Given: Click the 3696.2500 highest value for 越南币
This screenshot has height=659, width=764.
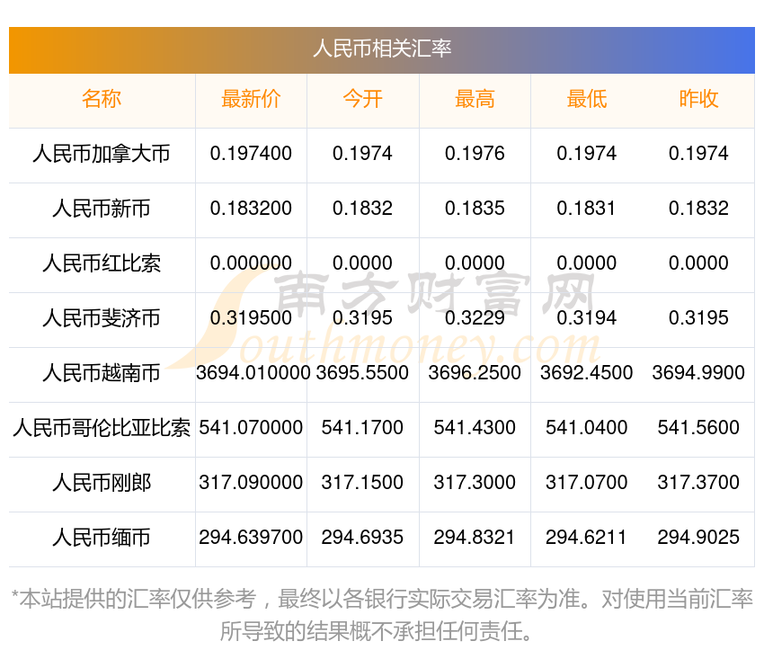Looking at the screenshot, I should coord(475,373).
